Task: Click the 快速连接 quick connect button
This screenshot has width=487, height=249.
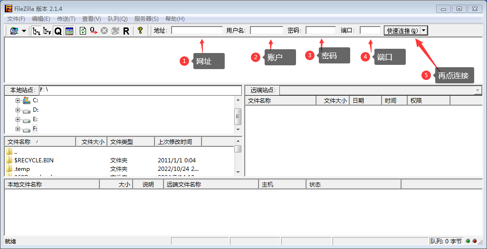Action: pos(402,31)
